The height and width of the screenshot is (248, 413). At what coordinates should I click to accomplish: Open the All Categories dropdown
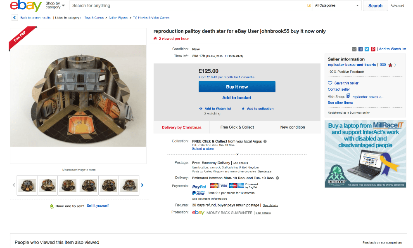point(336,5)
